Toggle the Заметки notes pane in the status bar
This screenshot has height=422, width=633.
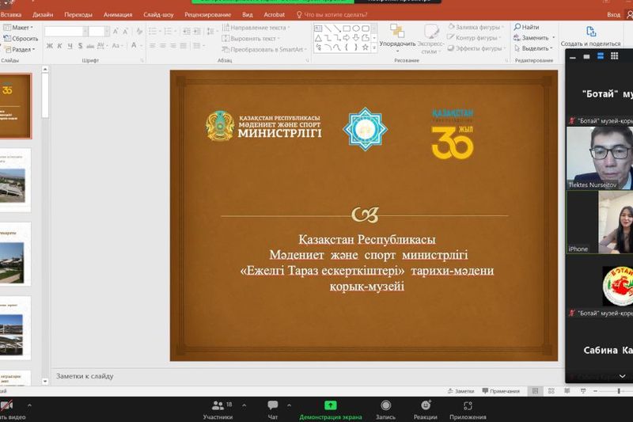click(460, 391)
